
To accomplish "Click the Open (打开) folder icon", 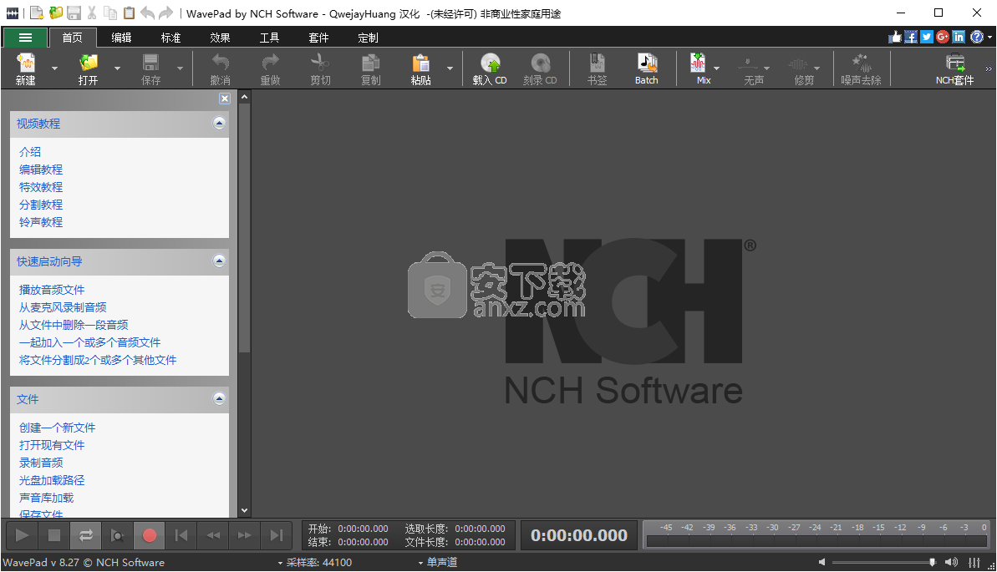I will point(89,63).
